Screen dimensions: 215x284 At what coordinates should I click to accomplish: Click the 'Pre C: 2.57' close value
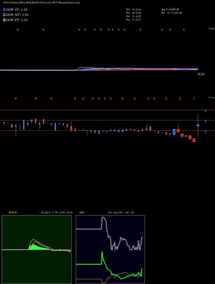click(x=134, y=20)
